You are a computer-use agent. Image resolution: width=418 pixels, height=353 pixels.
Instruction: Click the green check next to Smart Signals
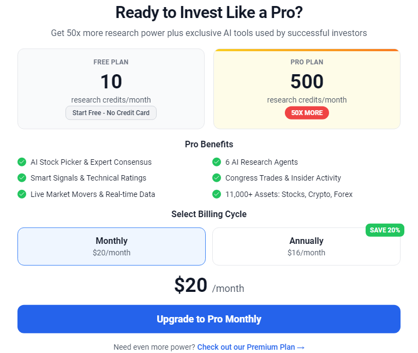pyautogui.click(x=22, y=178)
